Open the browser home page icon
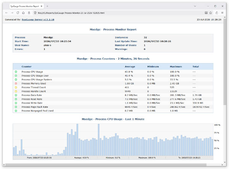This screenshot has width=229, height=169. [23, 13]
